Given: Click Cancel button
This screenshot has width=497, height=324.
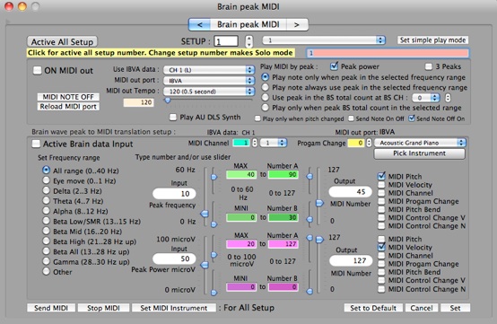Looking at the screenshot, I should [x=422, y=308].
